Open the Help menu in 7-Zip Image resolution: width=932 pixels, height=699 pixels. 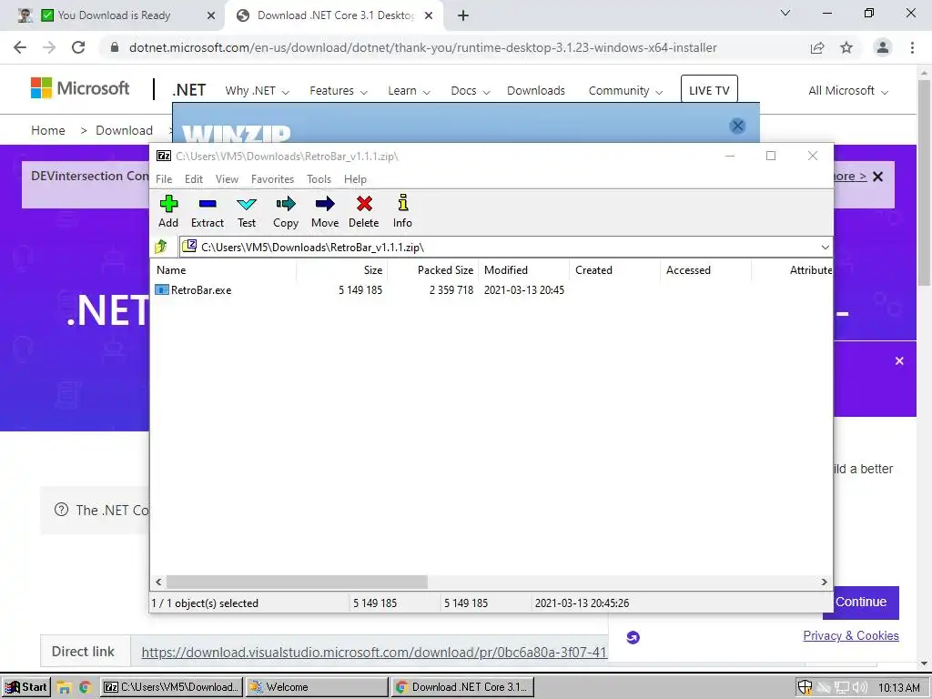(356, 179)
